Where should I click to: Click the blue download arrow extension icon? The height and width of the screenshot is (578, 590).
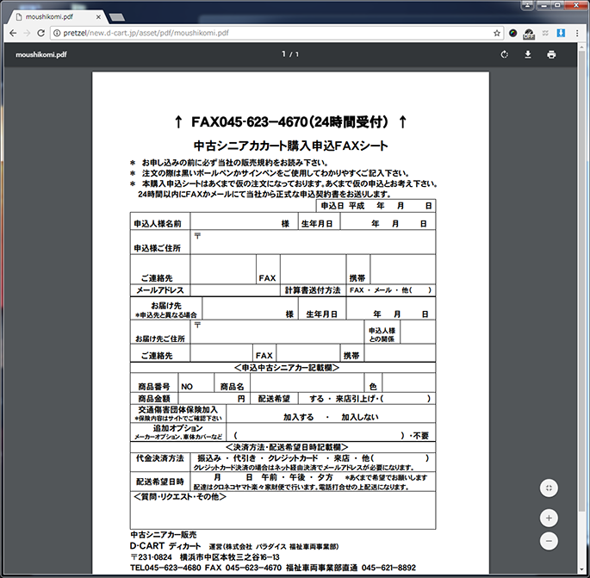coord(561,33)
